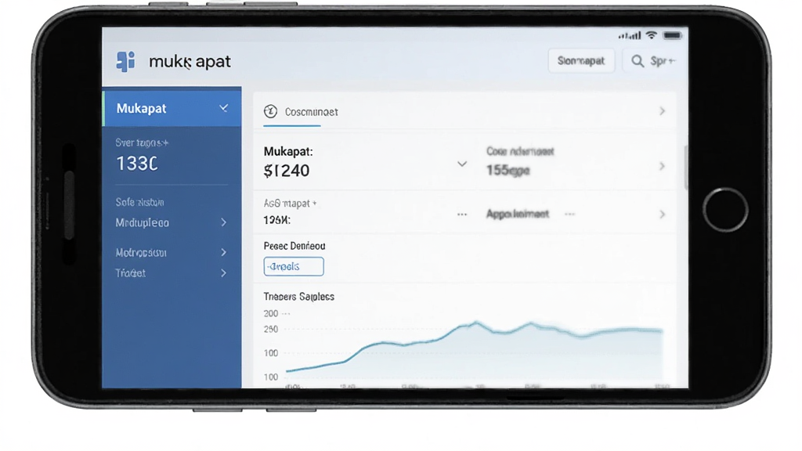Click the vertical scrollbar on the right edge
This screenshot has width=802, height=451.
coord(685,167)
